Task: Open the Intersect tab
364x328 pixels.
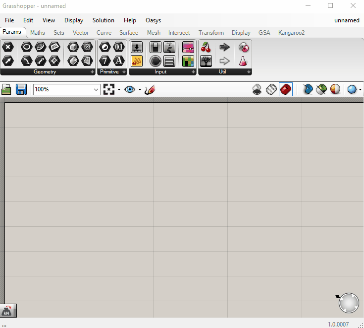Action: (x=179, y=33)
